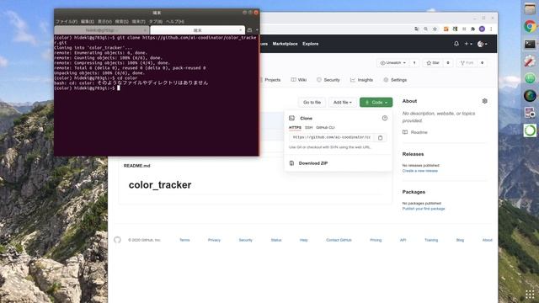The height and width of the screenshot is (303, 539).
Task: Expand the terminal tab list dropdown arrow
Action: [257, 30]
